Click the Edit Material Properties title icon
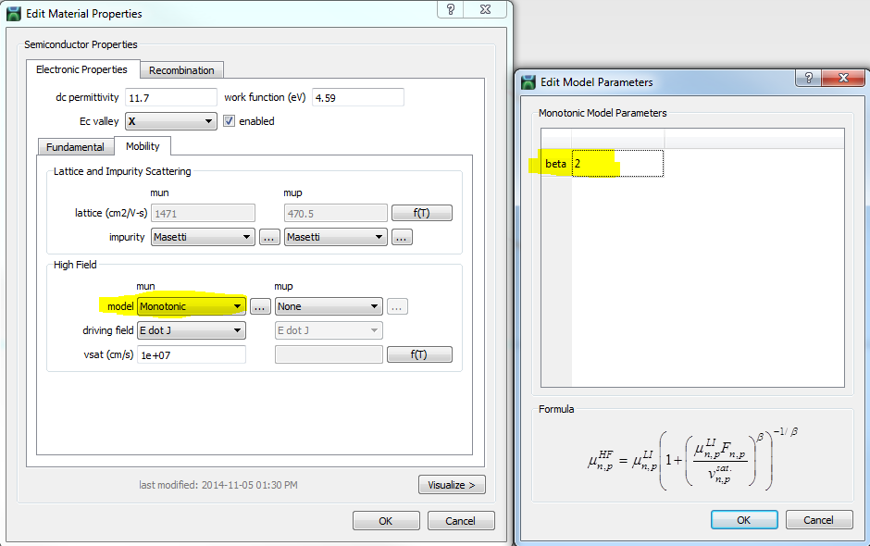 (x=14, y=14)
